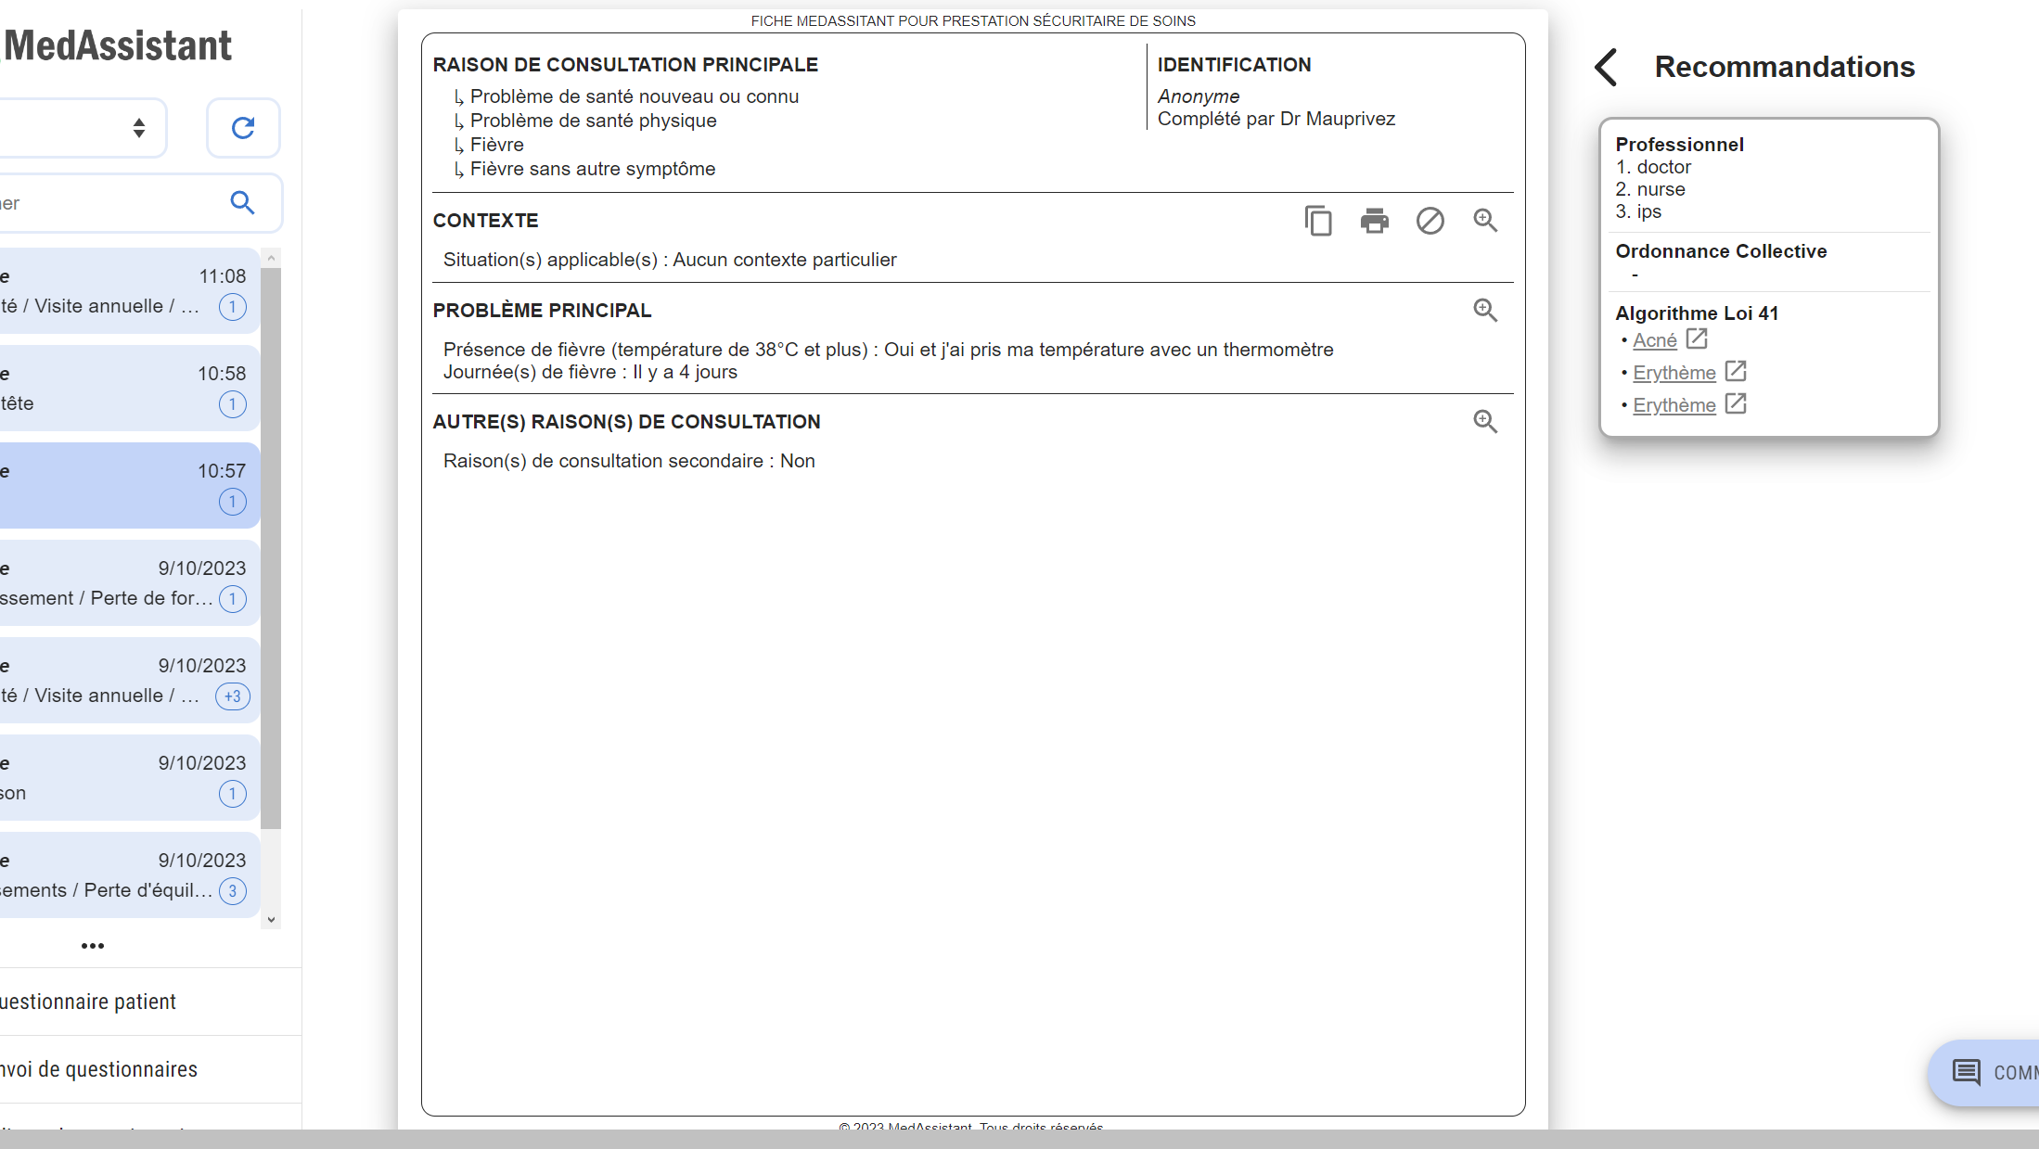Open the comments chat button
2039x1149 pixels.
pyautogui.click(x=1985, y=1073)
